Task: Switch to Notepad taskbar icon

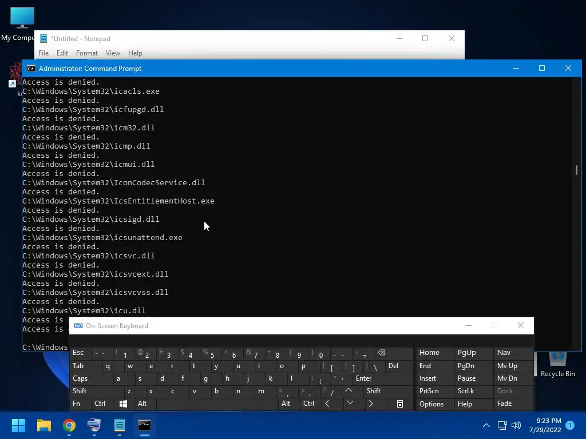Action: click(x=119, y=425)
